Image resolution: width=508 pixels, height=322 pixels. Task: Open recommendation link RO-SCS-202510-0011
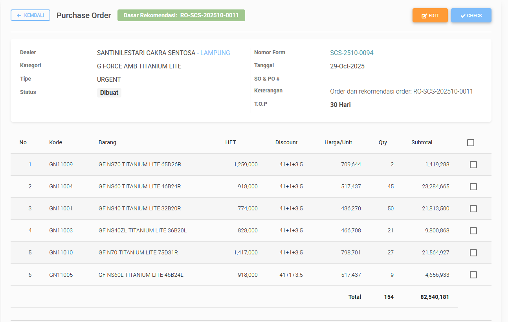[209, 15]
